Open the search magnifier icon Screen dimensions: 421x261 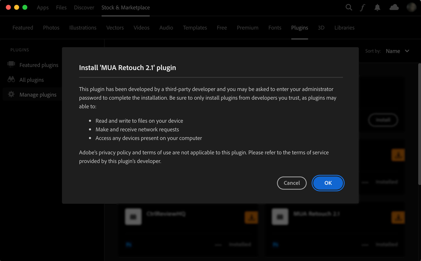pos(349,7)
